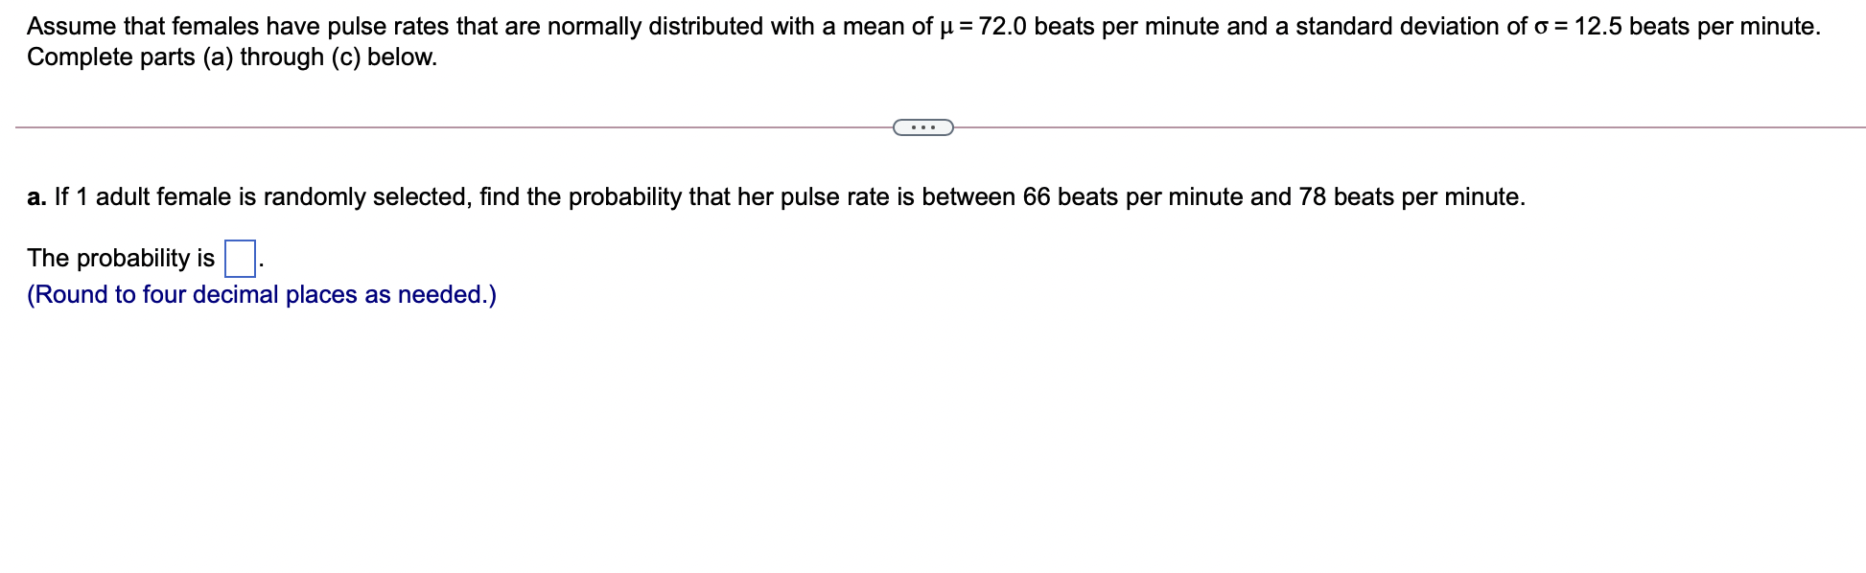Select part 'a' of the question
The image size is (1866, 573).
[x=35, y=196]
